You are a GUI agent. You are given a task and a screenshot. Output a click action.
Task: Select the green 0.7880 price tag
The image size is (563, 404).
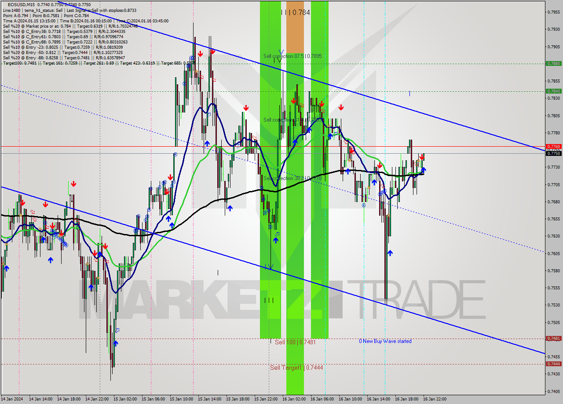(x=553, y=63)
